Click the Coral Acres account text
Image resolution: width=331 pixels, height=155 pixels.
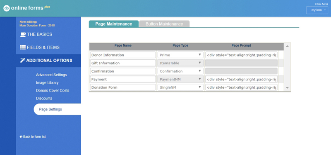pos(321,4)
